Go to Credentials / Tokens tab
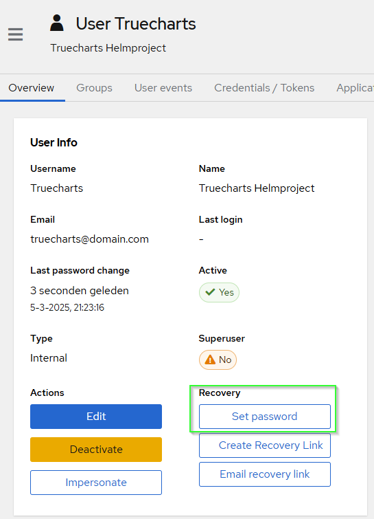Viewport: 374px width, 519px height. click(264, 88)
